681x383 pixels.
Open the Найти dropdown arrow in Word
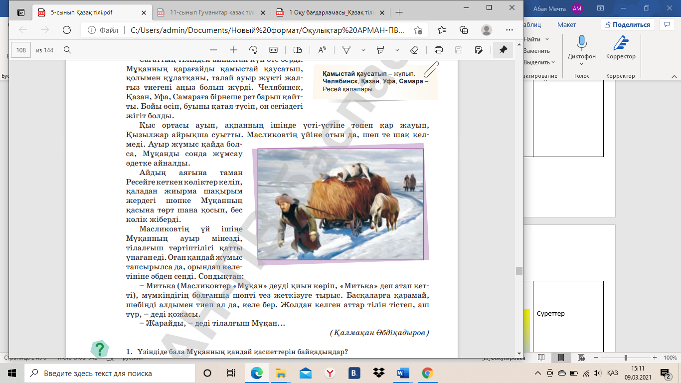coord(547,39)
